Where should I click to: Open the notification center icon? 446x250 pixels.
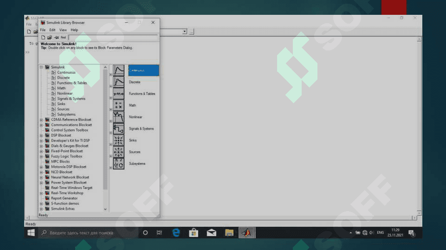point(412,233)
